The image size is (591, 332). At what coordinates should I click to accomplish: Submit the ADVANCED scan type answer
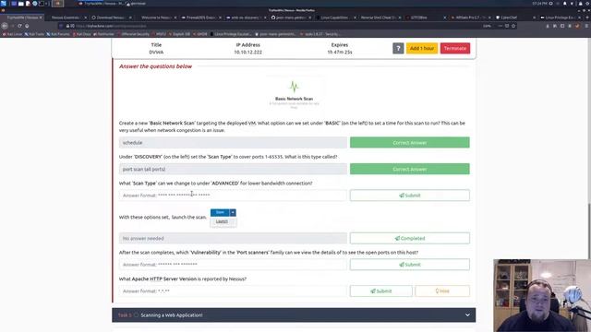[x=410, y=196]
